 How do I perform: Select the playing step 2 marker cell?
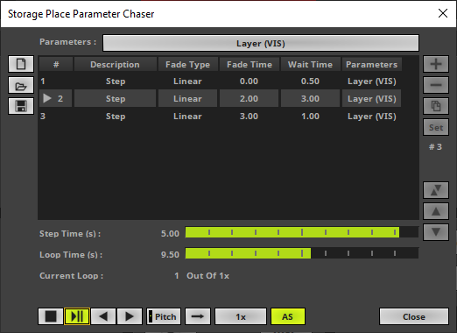[55, 98]
